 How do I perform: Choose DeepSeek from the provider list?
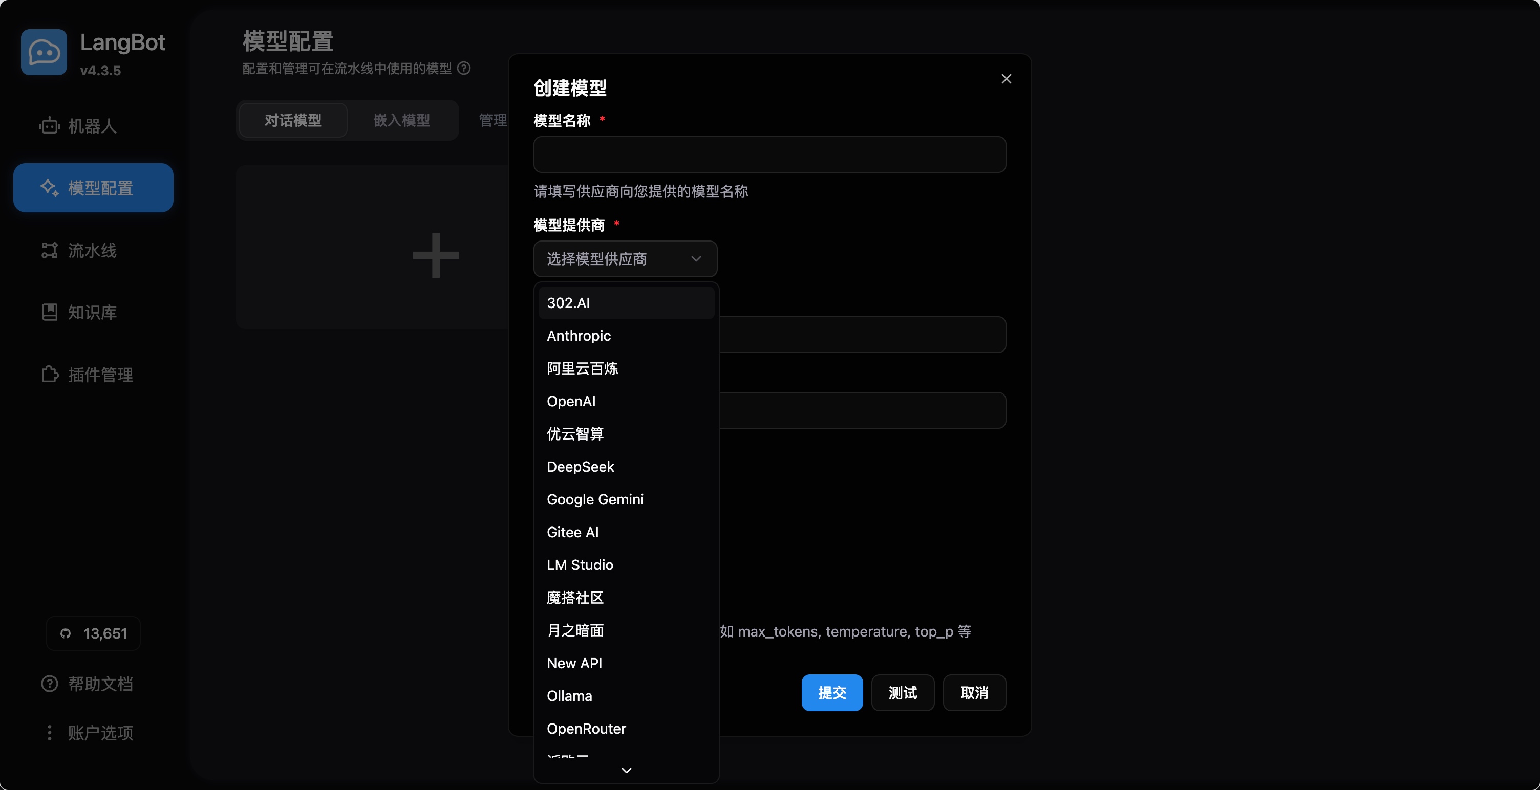[580, 467]
